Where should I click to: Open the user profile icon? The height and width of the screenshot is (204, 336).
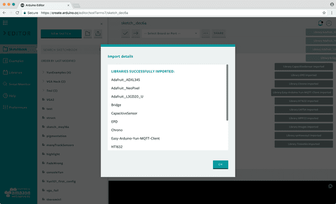(329, 23)
